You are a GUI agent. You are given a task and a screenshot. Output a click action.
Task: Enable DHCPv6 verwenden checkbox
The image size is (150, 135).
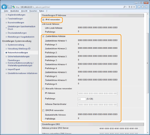pos(43,110)
